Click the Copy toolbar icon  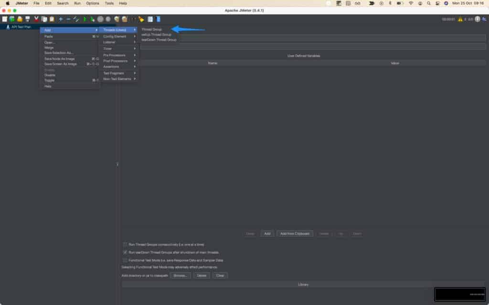(x=44, y=19)
